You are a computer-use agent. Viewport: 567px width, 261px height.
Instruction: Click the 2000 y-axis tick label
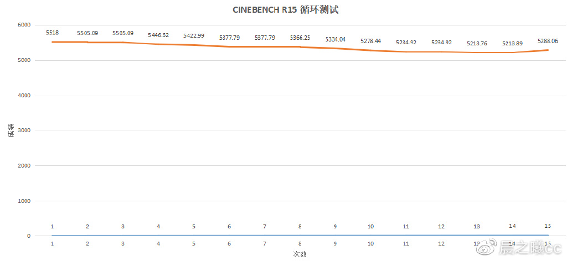25,166
